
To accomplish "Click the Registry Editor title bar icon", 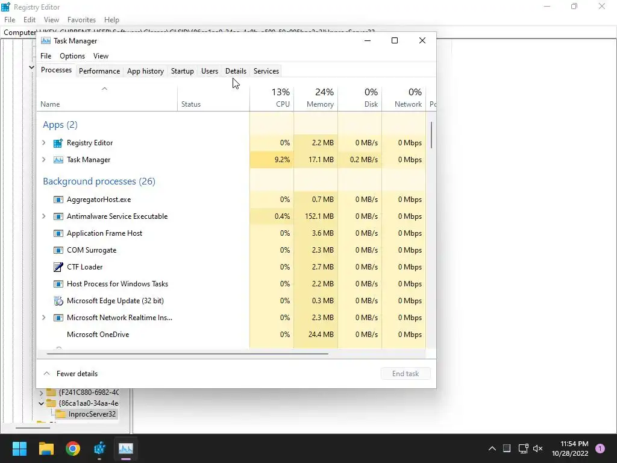I will 5,7.
